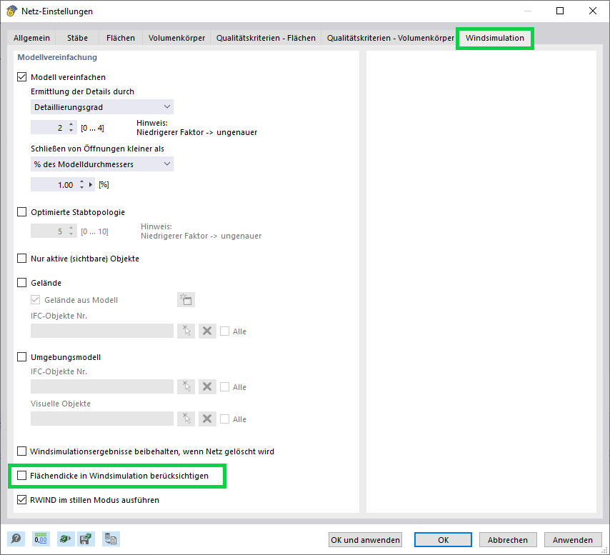Open the transfer settings icon next to save
The image size is (610, 555).
[64, 539]
